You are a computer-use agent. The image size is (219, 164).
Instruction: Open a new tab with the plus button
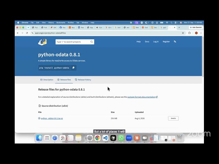pyautogui.click(x=179, y=27)
